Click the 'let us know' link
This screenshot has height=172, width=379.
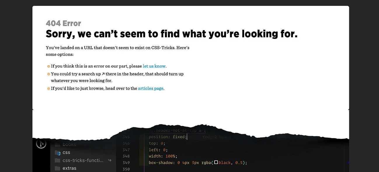coord(154,66)
